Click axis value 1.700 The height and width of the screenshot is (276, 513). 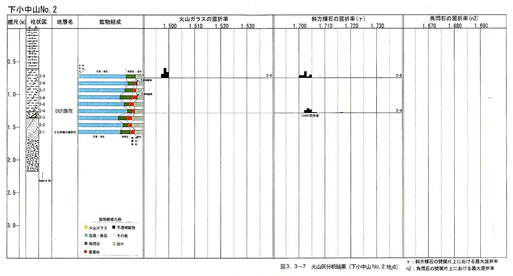coord(300,26)
